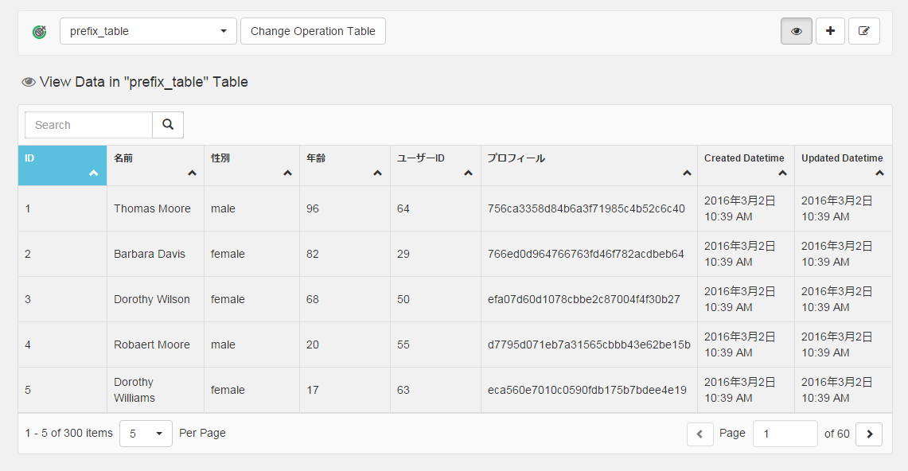The width and height of the screenshot is (908, 471).
Task: Open the Per Page count dropdown
Action: pyautogui.click(x=146, y=434)
